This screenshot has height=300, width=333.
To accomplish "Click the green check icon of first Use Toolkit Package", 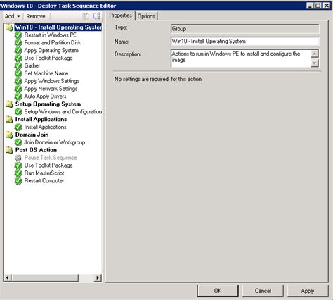I will point(18,58).
